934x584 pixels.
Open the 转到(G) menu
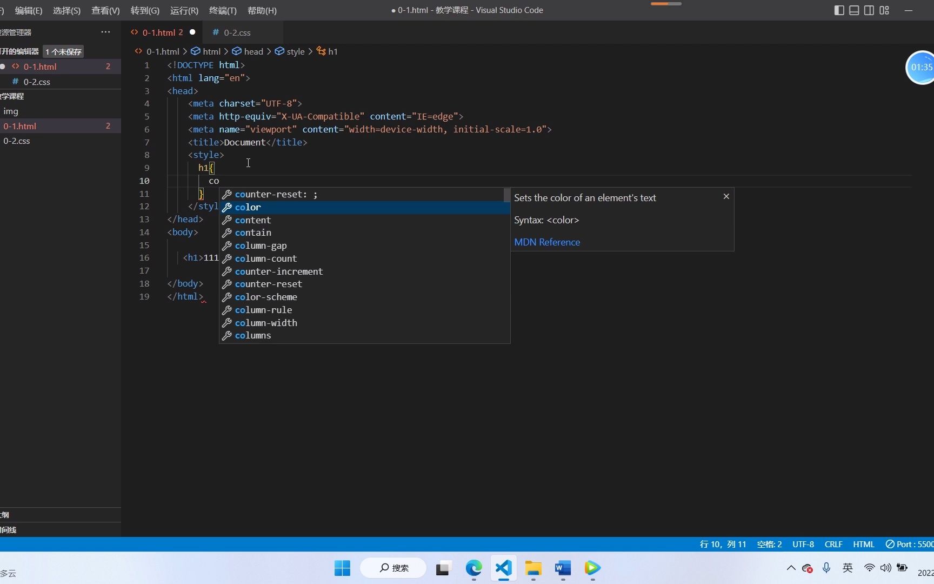145,10
